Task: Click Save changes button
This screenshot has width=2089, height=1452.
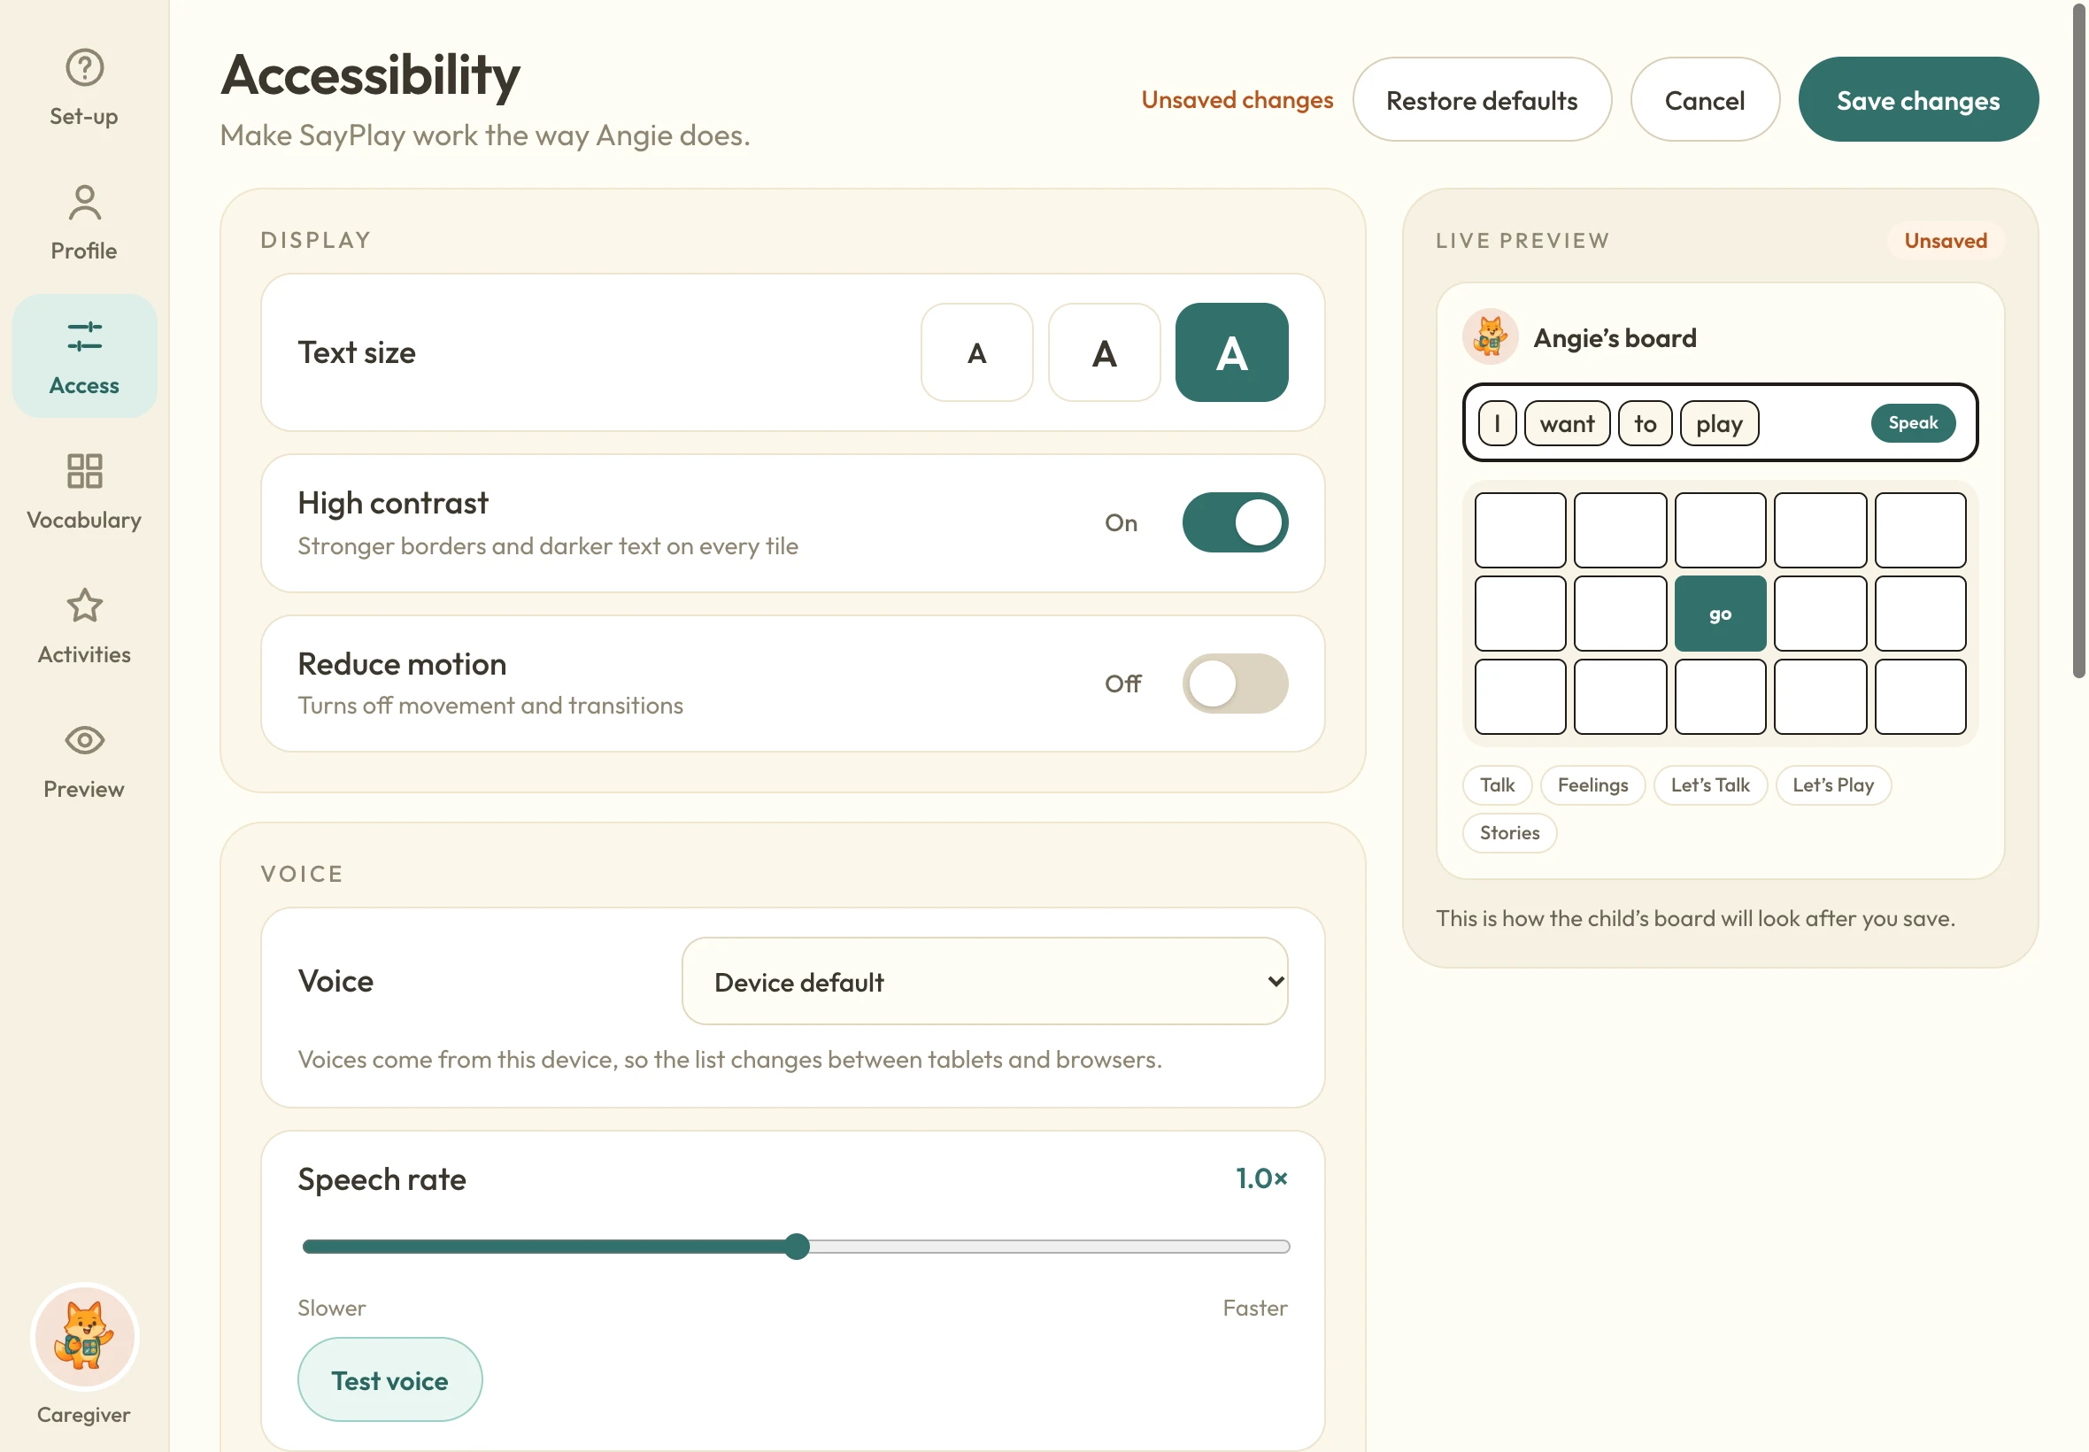Action: [1918, 100]
